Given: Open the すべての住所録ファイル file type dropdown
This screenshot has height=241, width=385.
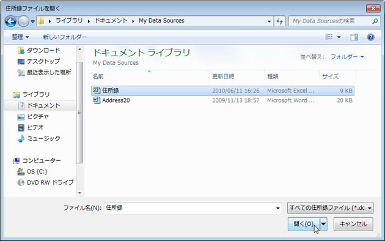Looking at the screenshot, I should (330, 208).
